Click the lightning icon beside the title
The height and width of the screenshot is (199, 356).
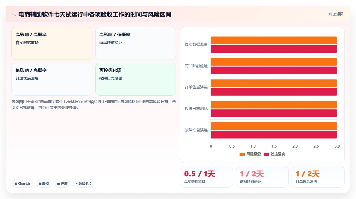point(14,14)
